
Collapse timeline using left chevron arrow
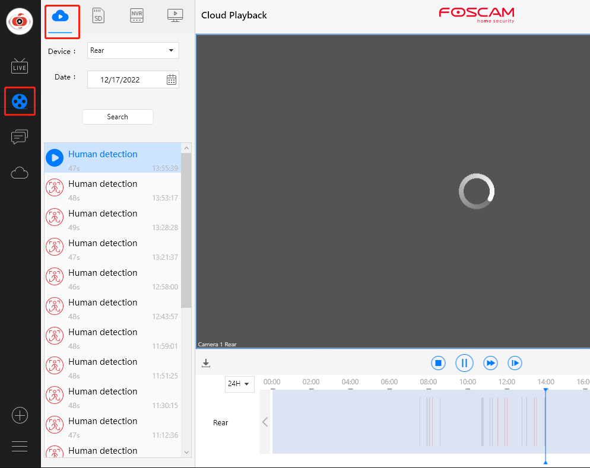point(265,422)
